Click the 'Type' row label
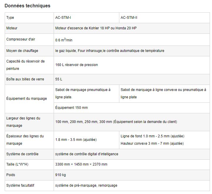Screen dimensions: 212x194 tap(10, 18)
